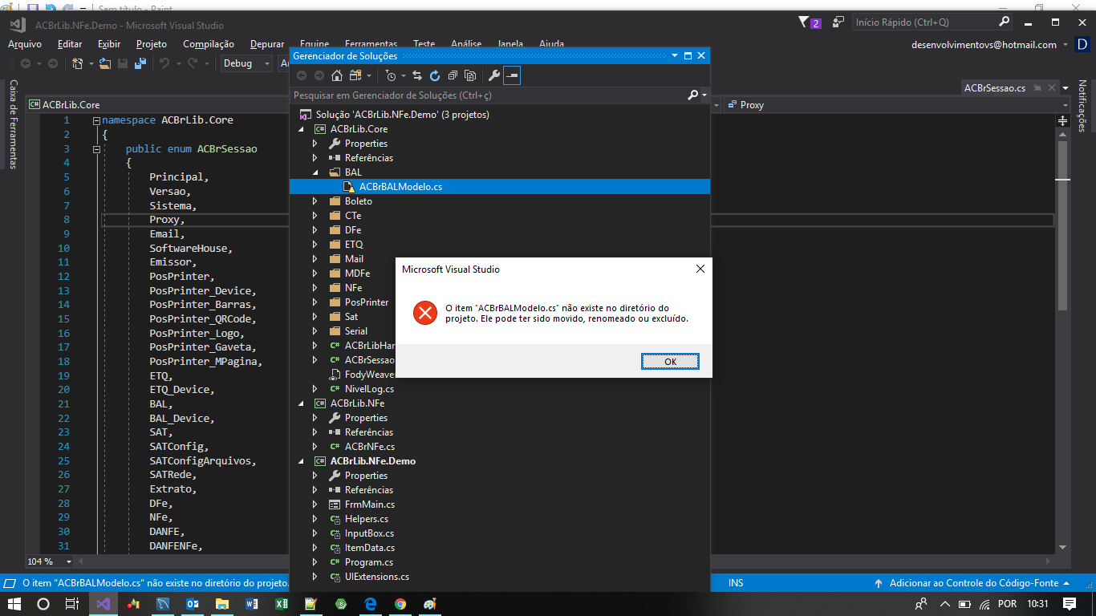Click Visual Studio icon in Windows taskbar
The height and width of the screenshot is (616, 1096).
104,604
